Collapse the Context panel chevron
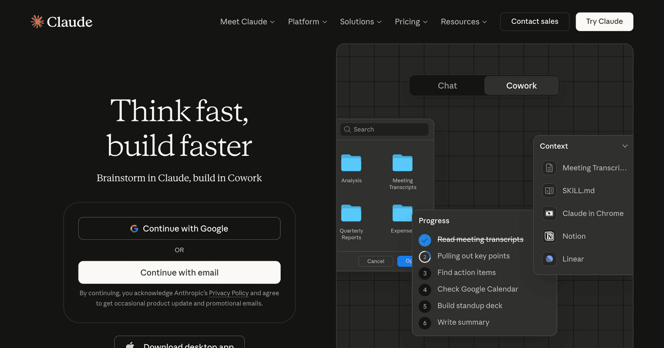The height and width of the screenshot is (348, 664). coord(625,146)
